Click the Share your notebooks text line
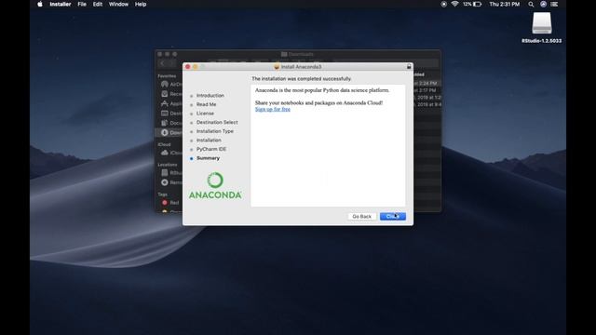Viewport: 596px width, 335px height. click(318, 102)
